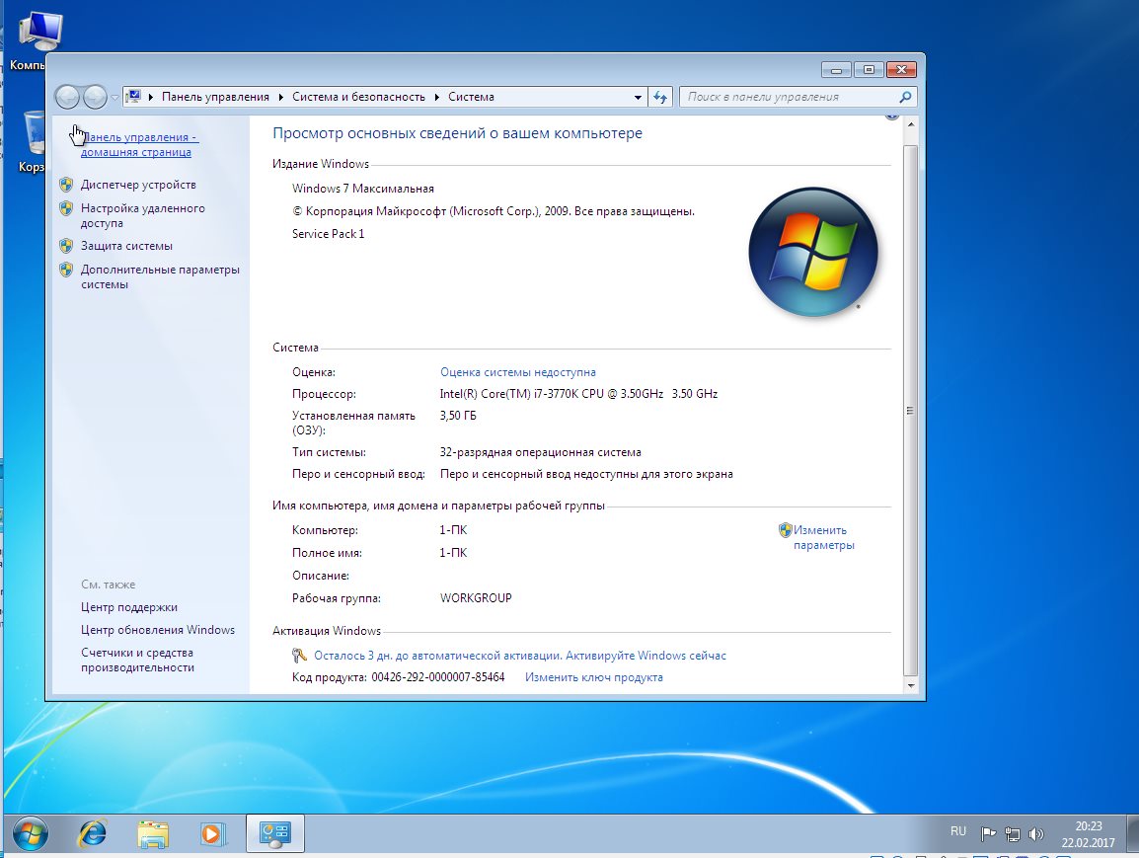Expand the breadcrumb arrow before Панель управления
Screen dimensions: 1139x858
pos(150,97)
